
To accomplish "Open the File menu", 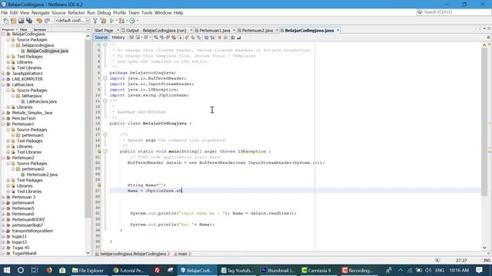I will tap(5, 13).
